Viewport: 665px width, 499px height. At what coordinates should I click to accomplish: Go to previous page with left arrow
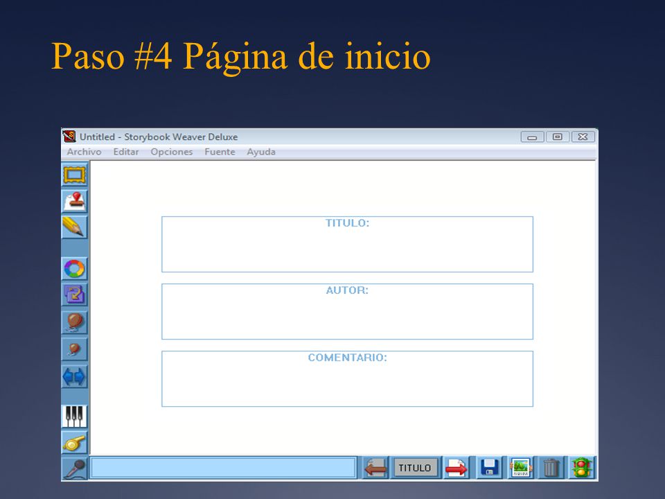375,468
